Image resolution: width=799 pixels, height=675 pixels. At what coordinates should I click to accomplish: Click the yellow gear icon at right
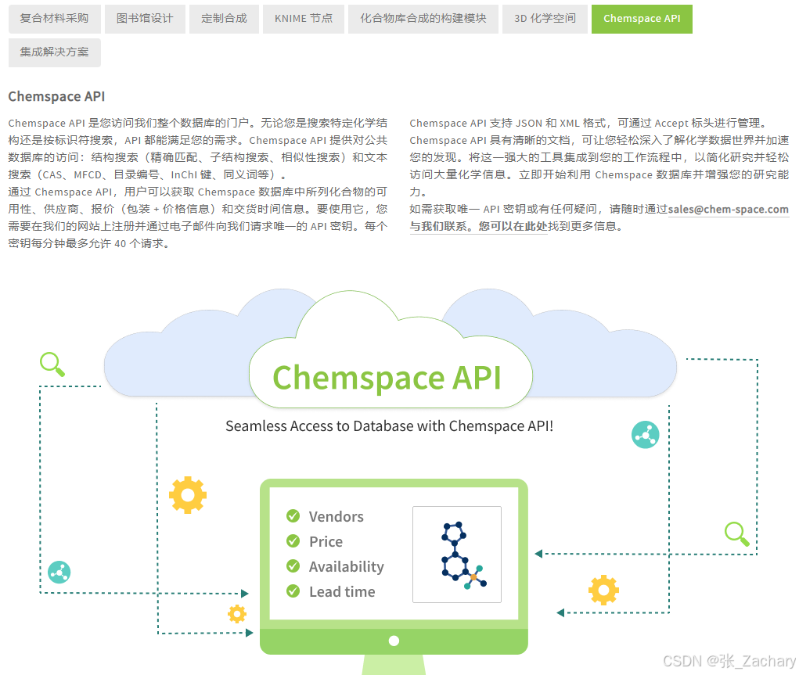coord(604,590)
